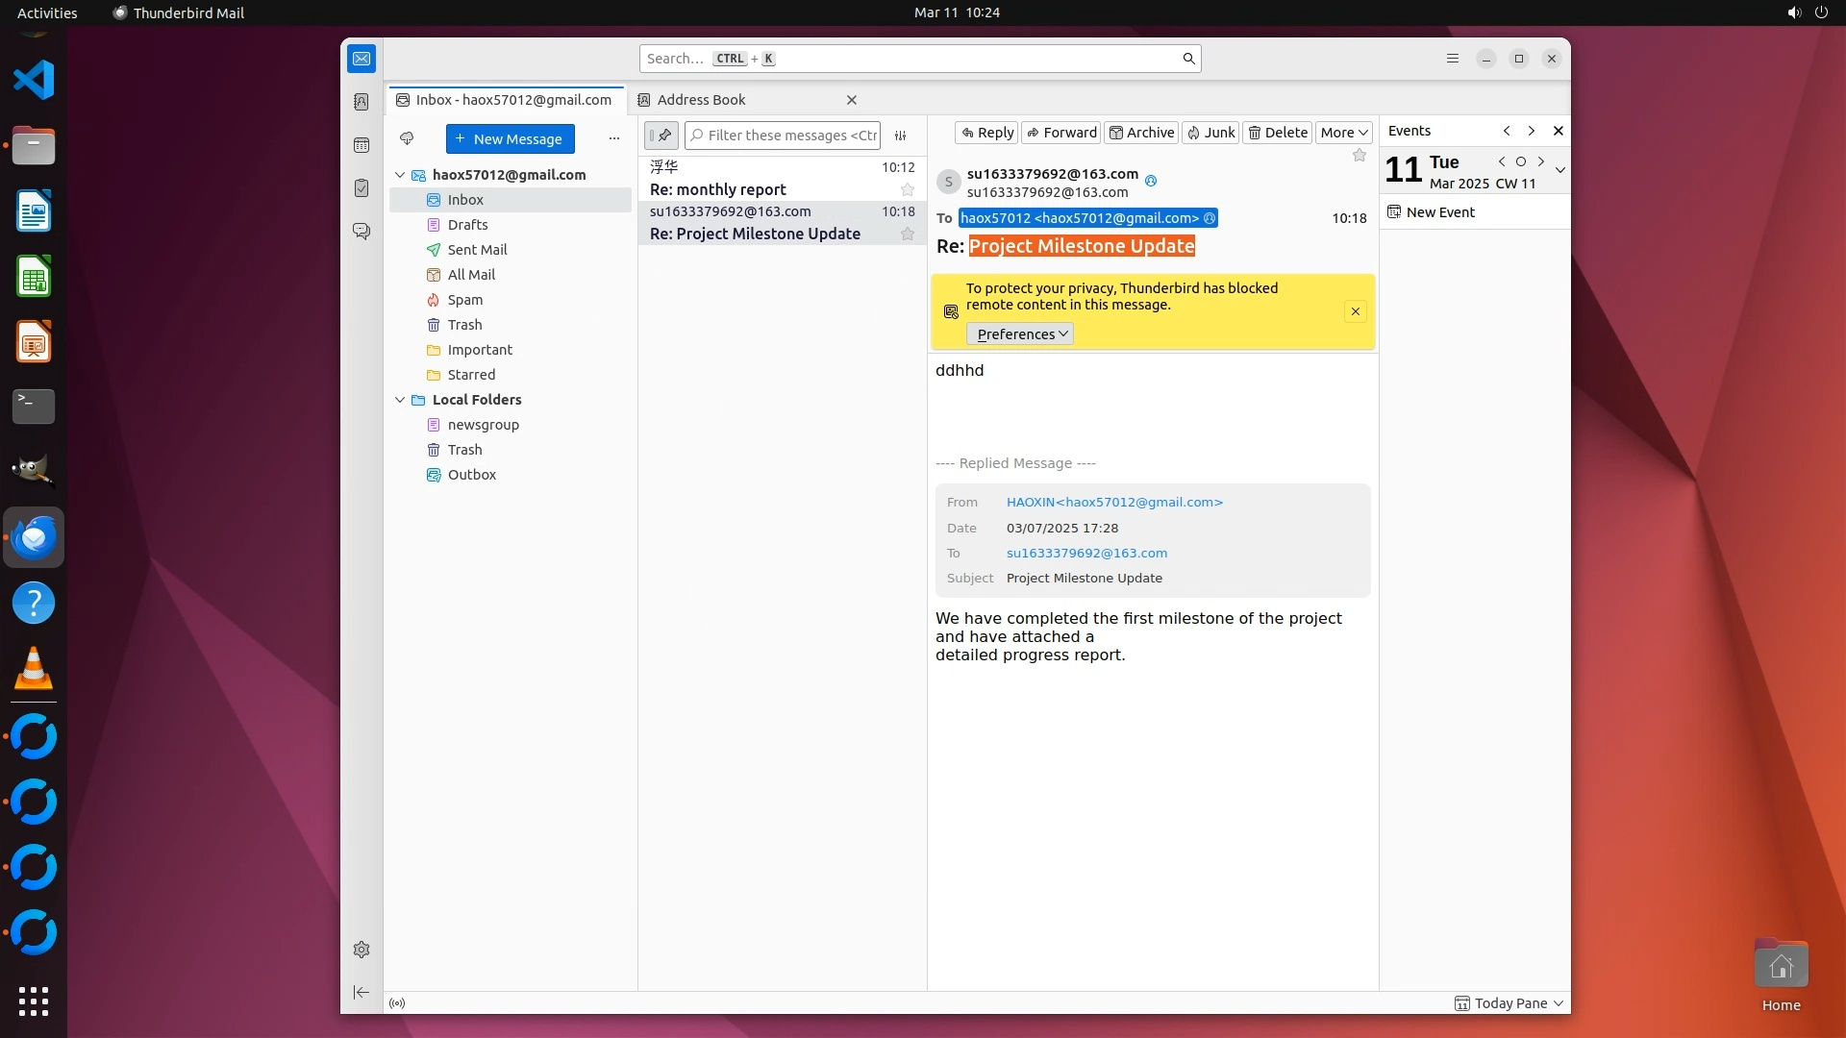Click the su1633379692@163.com email link
1846x1038 pixels.
tap(1086, 553)
